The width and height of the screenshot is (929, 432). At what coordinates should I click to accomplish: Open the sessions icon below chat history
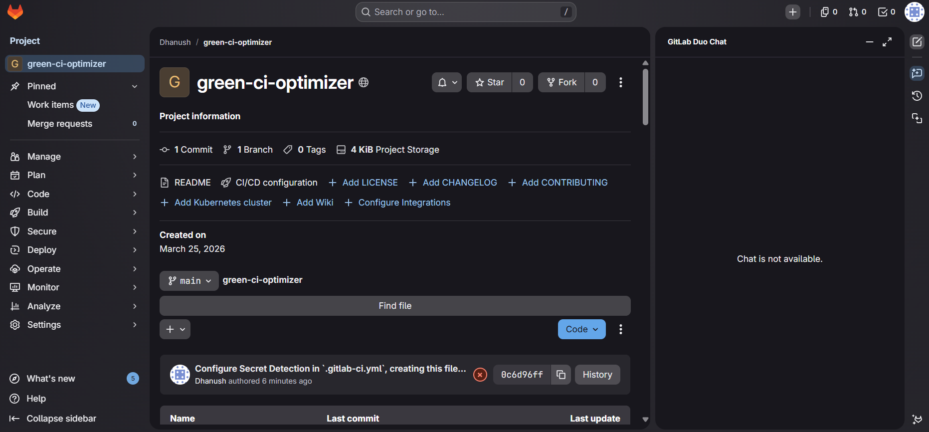[917, 118]
